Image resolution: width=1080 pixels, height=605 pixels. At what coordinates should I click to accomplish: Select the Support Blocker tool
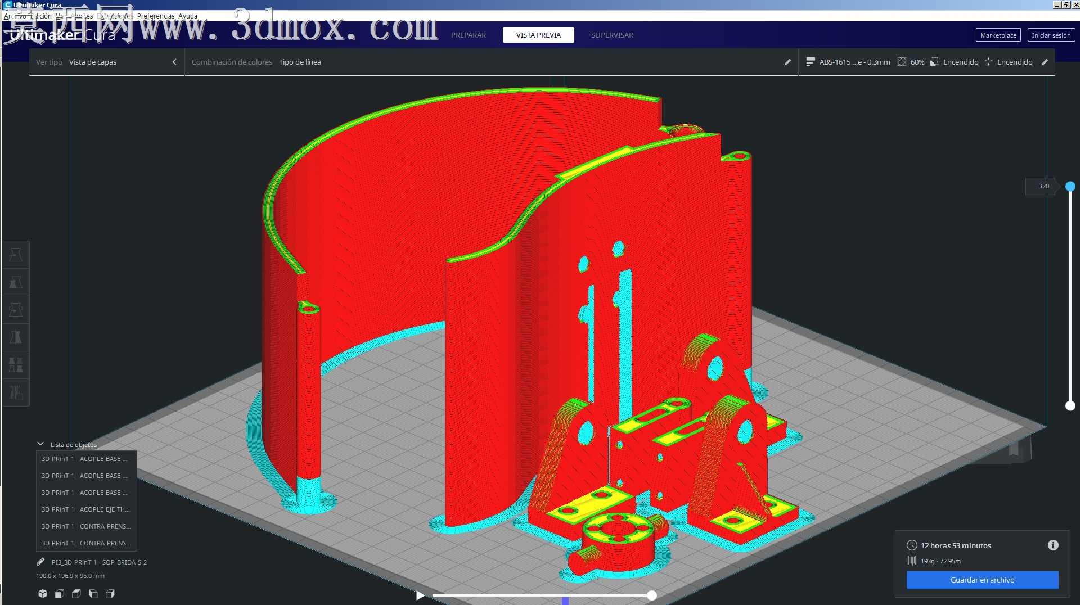[x=16, y=392]
